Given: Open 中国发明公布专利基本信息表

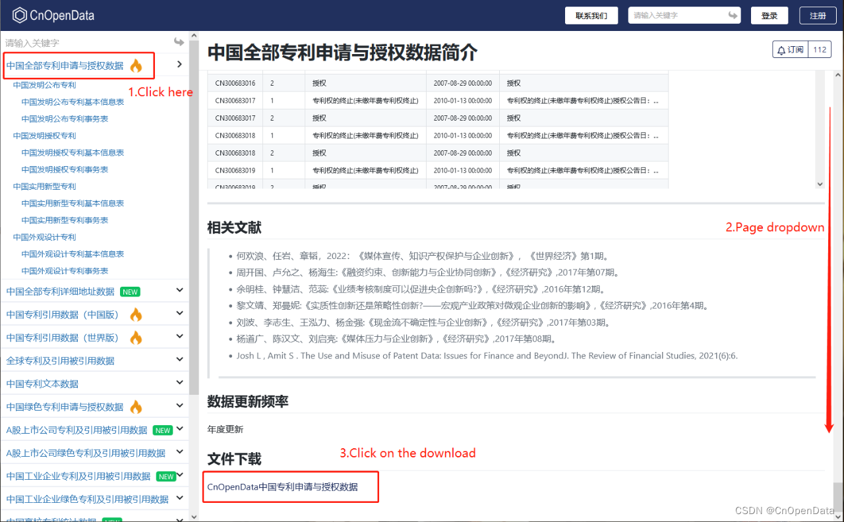Looking at the screenshot, I should 73,102.
